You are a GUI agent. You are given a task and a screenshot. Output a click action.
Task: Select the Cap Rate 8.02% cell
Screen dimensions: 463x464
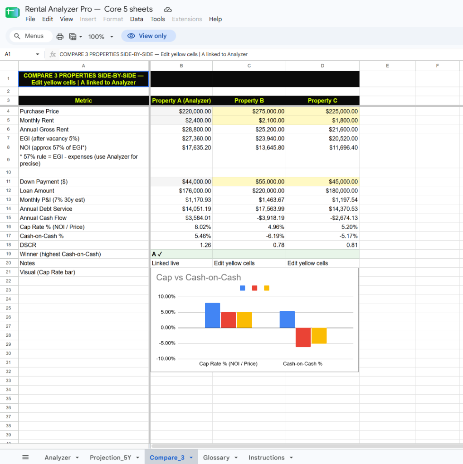point(181,227)
